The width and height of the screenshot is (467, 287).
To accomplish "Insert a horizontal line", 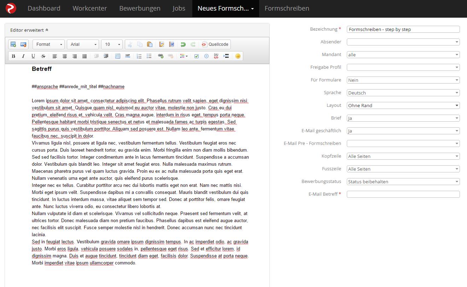I will (x=128, y=56).
